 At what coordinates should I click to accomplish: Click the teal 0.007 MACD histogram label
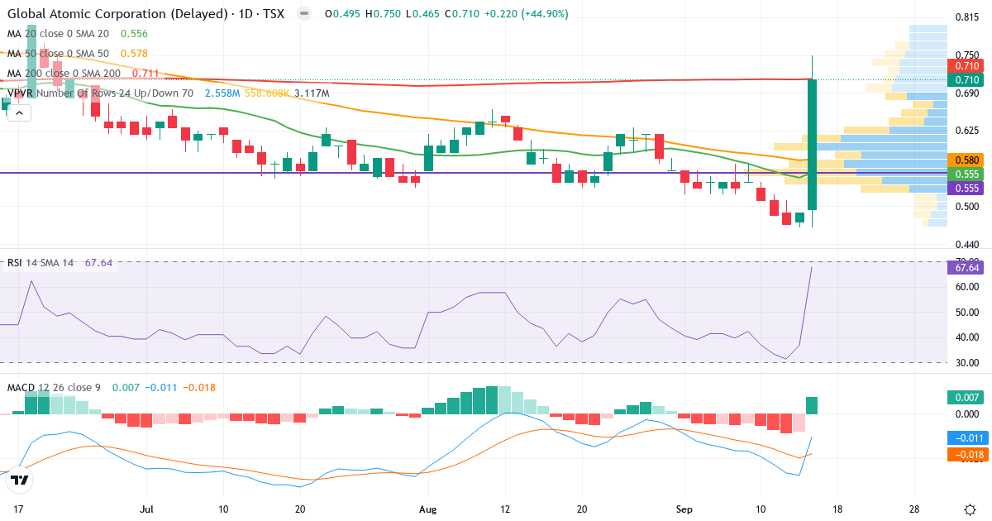964,398
